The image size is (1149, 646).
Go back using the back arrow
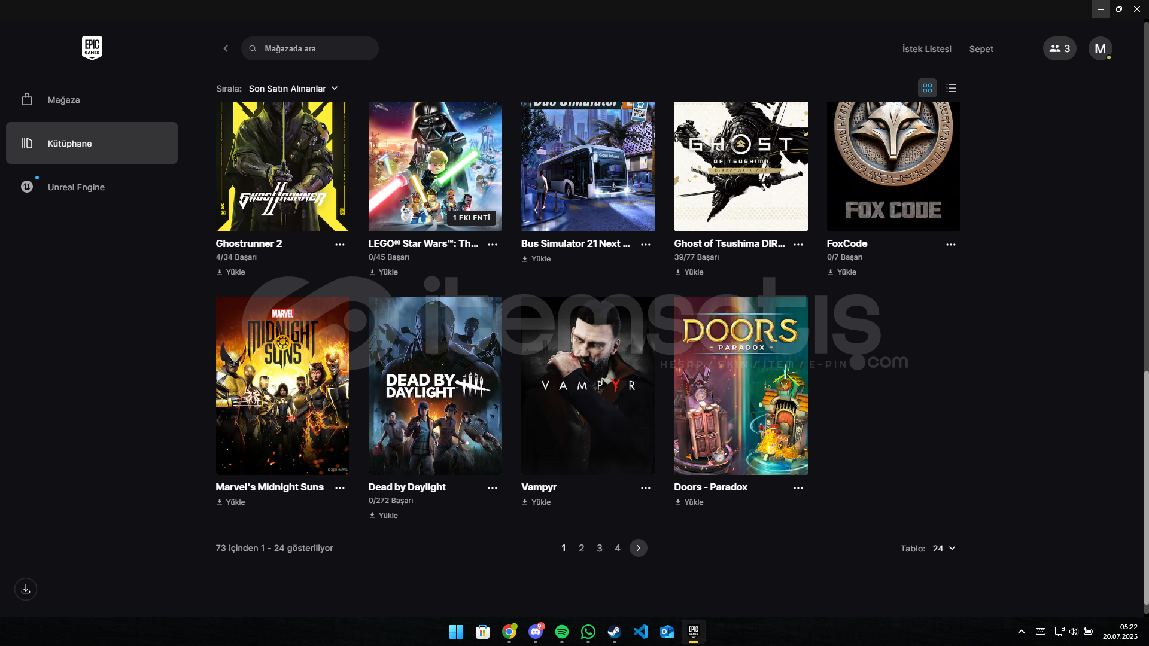tap(226, 48)
